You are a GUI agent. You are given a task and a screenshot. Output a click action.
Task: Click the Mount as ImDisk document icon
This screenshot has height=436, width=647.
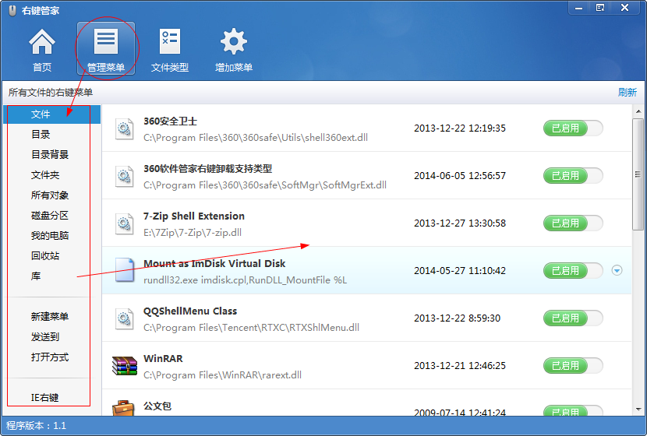pyautogui.click(x=125, y=270)
